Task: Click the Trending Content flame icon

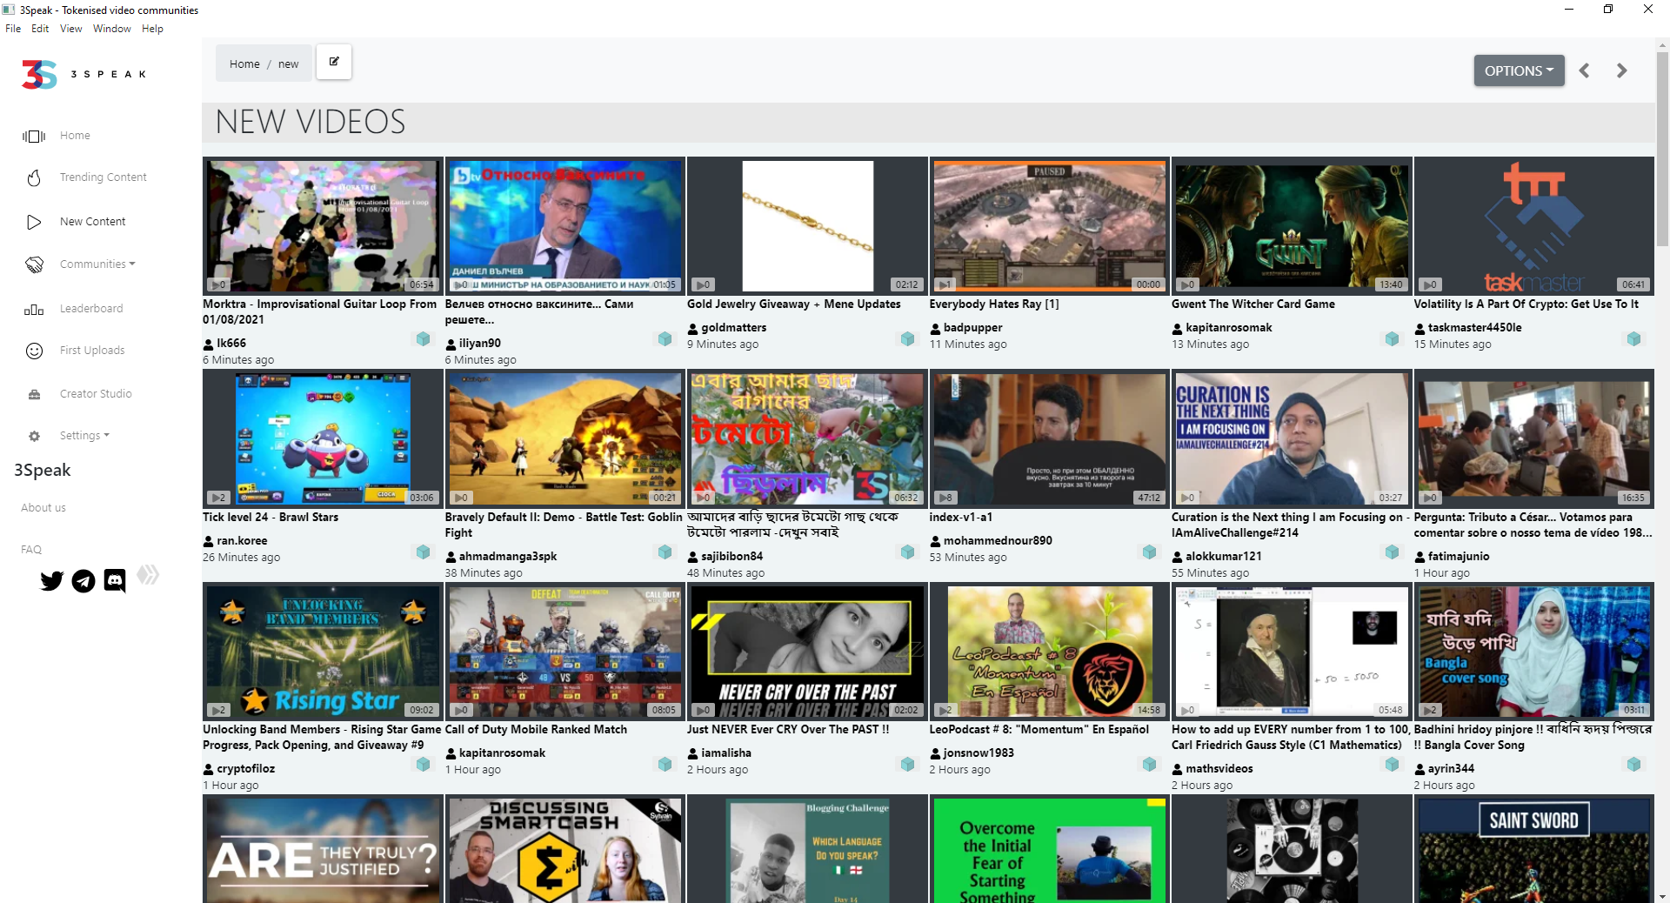Action: pyautogui.click(x=34, y=177)
